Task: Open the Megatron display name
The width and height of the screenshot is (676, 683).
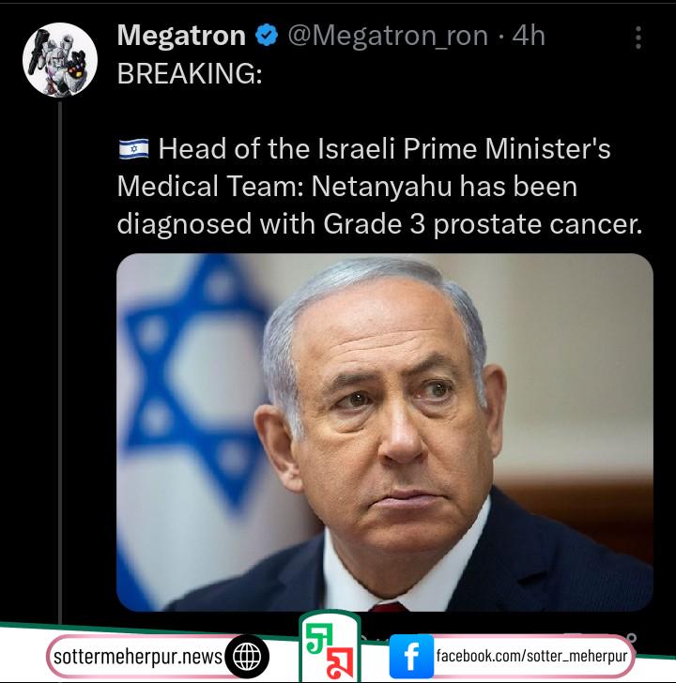Action: point(181,36)
